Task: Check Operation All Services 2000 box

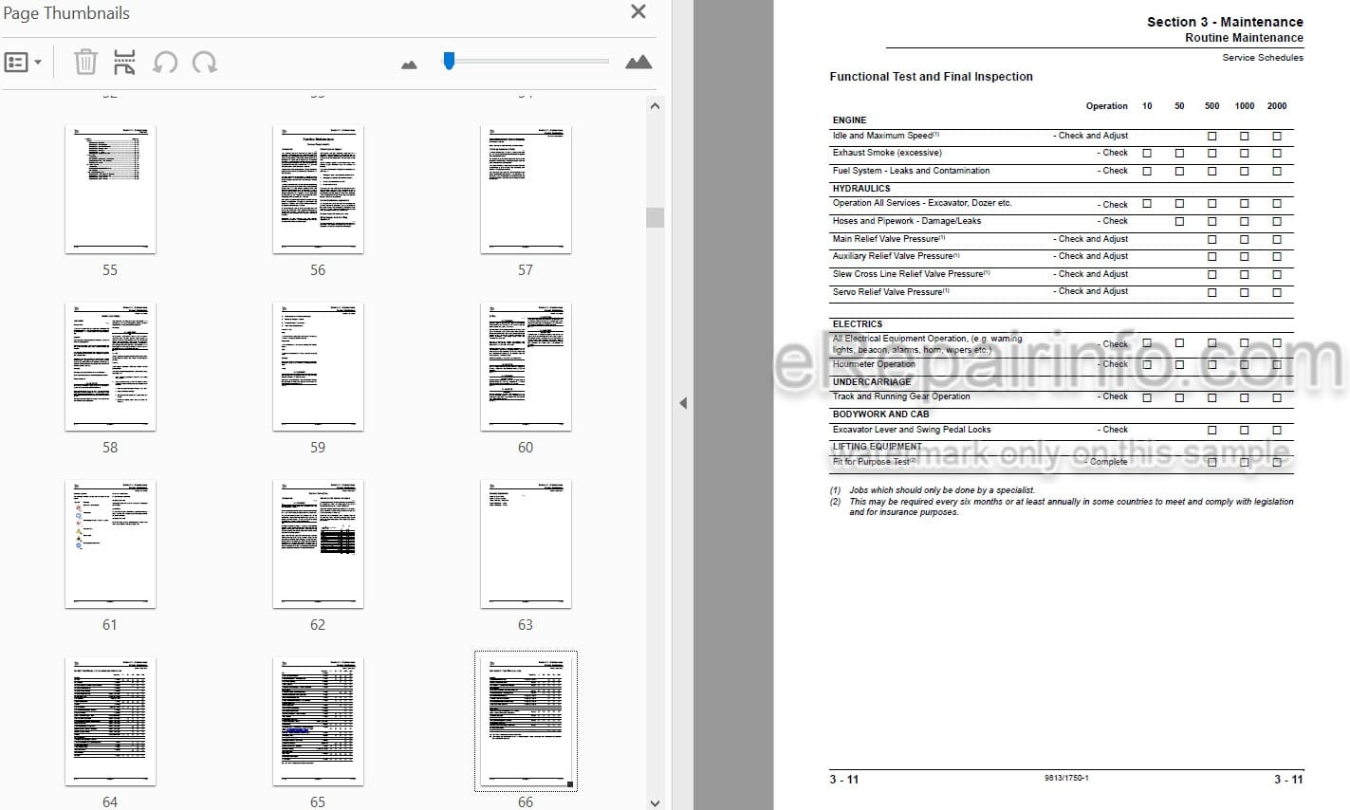Action: (x=1277, y=204)
